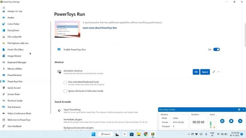
Task: Show hidden system tray icons chevron
Action: [x=189, y=134]
